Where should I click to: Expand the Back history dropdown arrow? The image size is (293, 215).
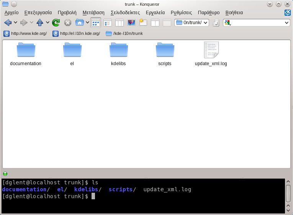(16, 23)
